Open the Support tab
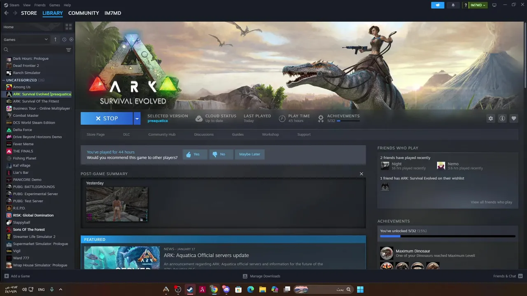The image size is (527, 296). (304, 134)
